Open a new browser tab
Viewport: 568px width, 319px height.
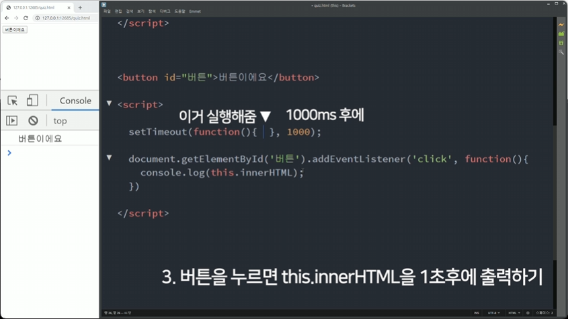click(80, 7)
